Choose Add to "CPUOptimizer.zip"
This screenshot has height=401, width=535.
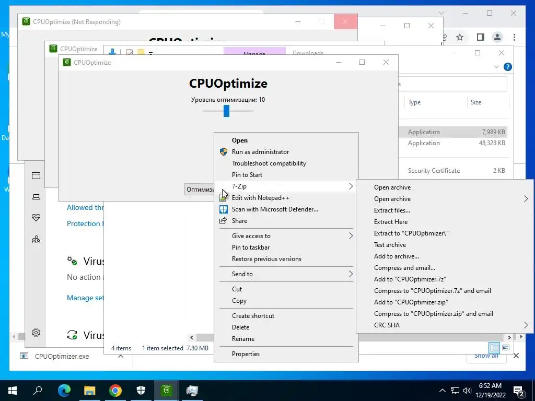[411, 302]
